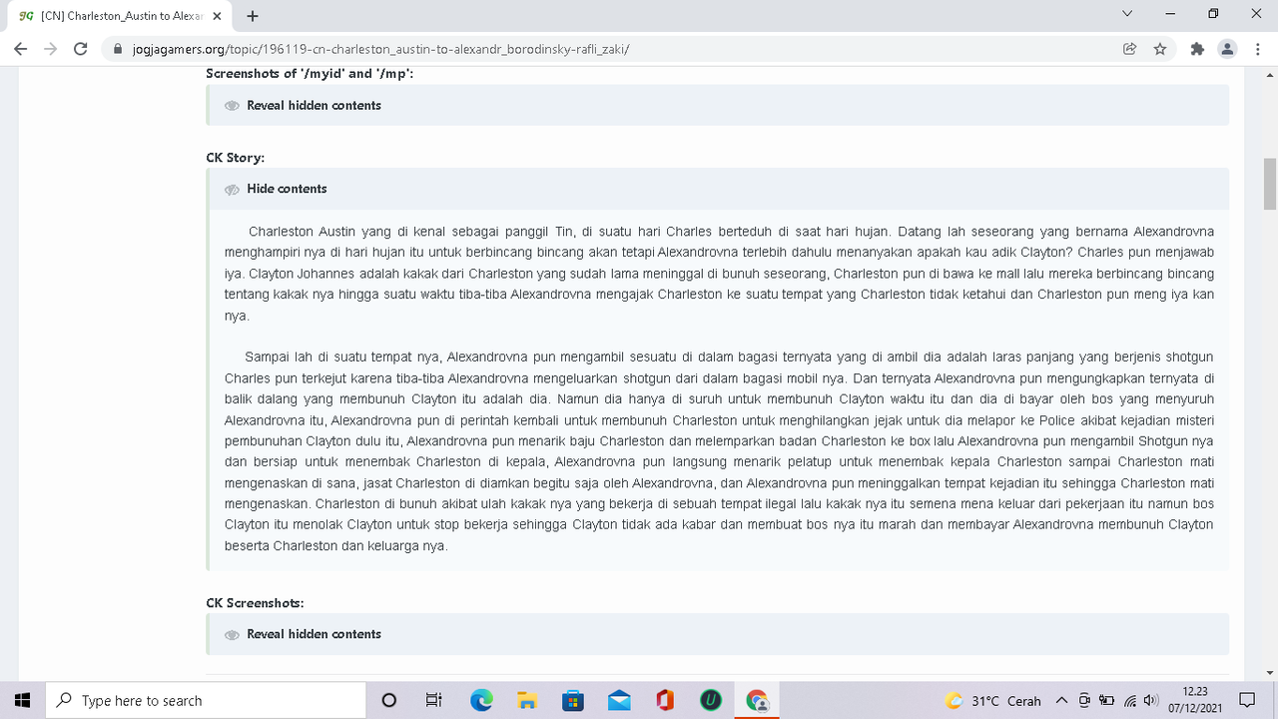
Task: Click the paragraph starting 'Charleston Austin yang'
Action: pos(719,274)
